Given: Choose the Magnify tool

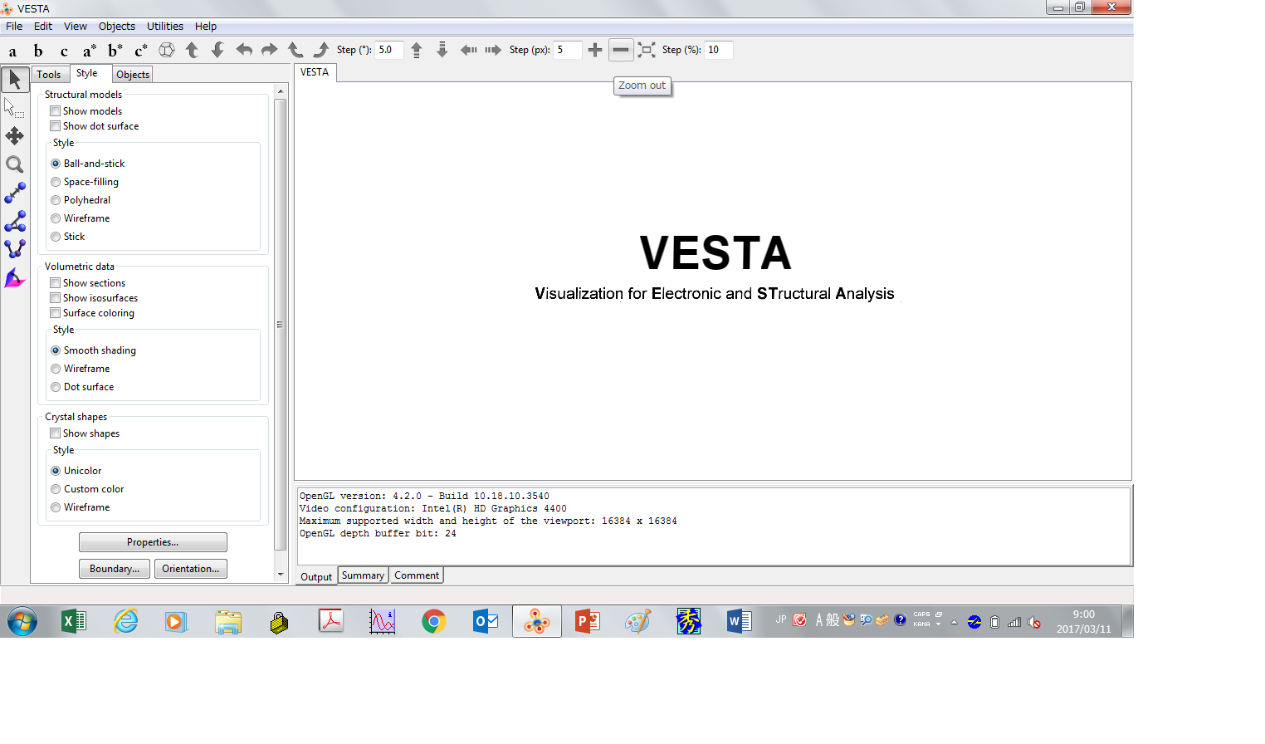Looking at the screenshot, I should [x=15, y=164].
